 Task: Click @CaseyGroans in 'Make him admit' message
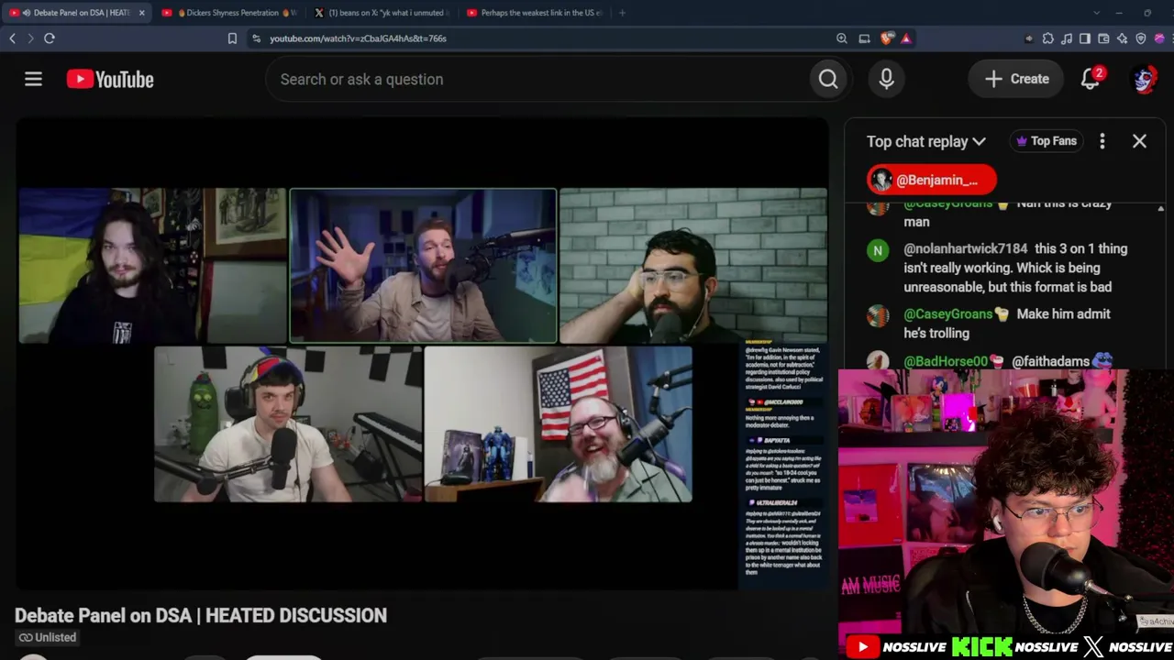click(x=948, y=314)
